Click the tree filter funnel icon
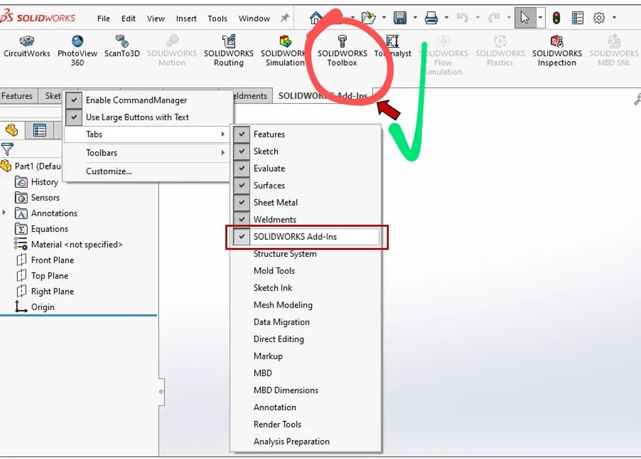Viewport: 641px width, 459px height. 8,149
